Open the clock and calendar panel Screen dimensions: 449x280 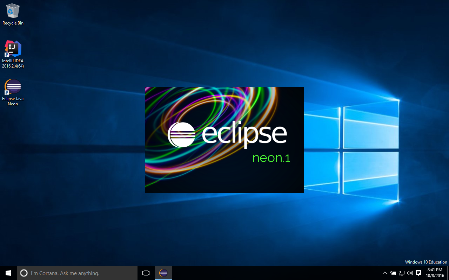coord(434,273)
